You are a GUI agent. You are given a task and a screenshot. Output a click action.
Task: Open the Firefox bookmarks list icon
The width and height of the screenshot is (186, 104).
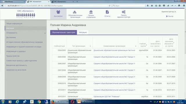pos(160,5)
